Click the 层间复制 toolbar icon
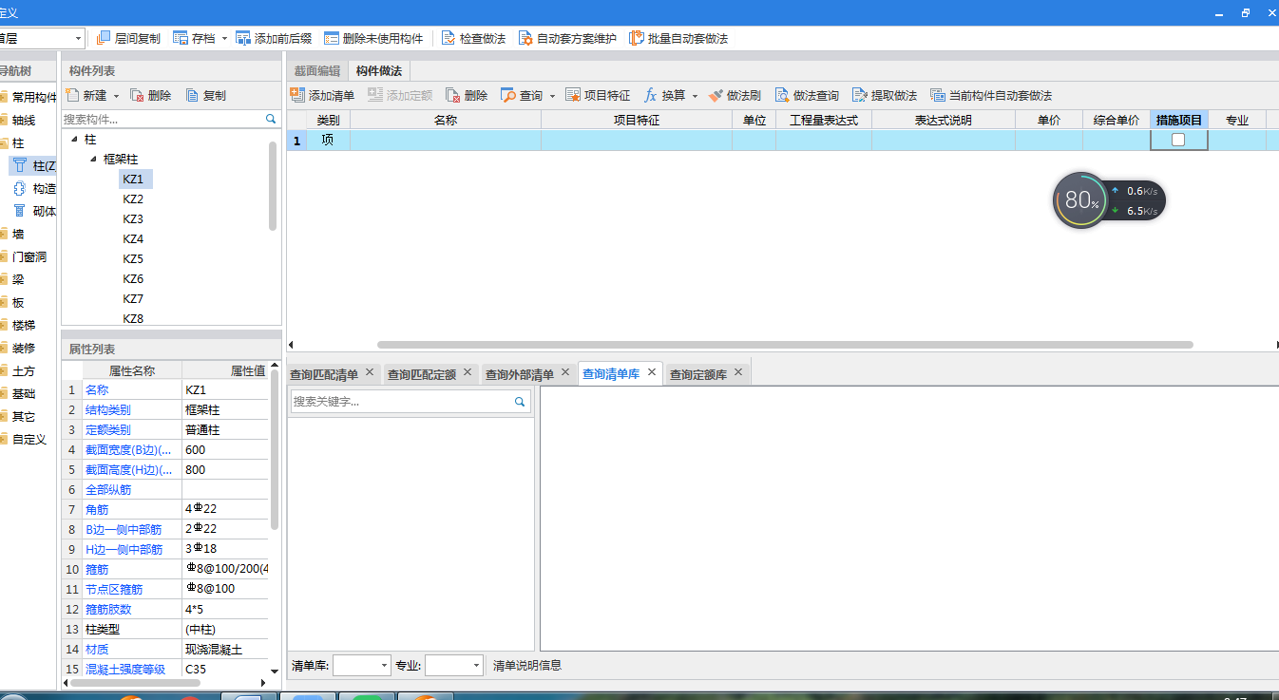1279x700 pixels. coord(105,38)
